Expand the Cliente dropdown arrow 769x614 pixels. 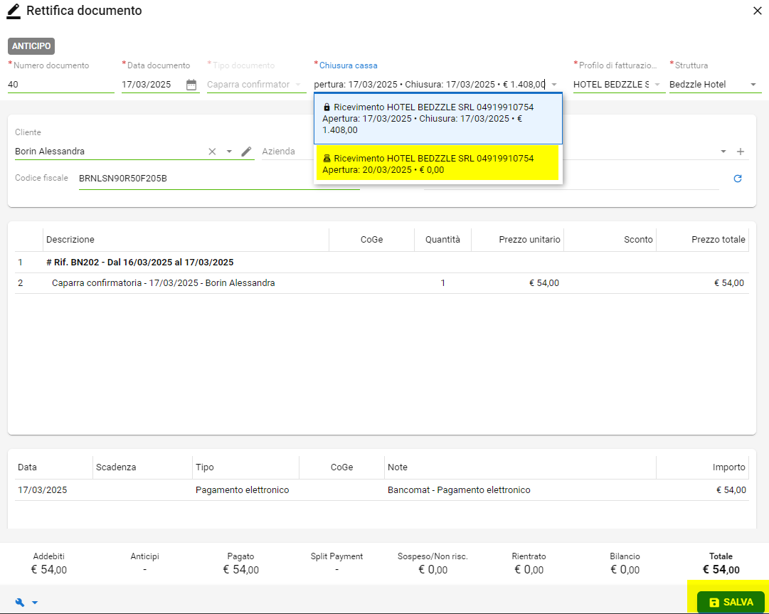click(x=229, y=152)
